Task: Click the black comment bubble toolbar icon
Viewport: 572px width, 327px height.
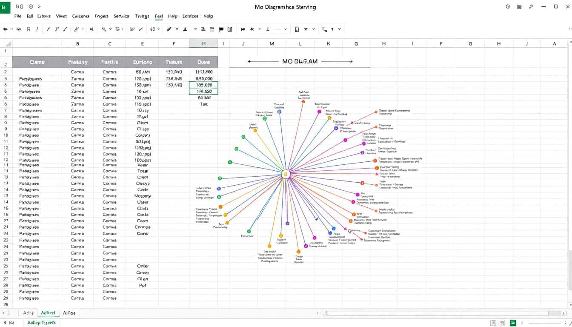Action: tap(221, 29)
